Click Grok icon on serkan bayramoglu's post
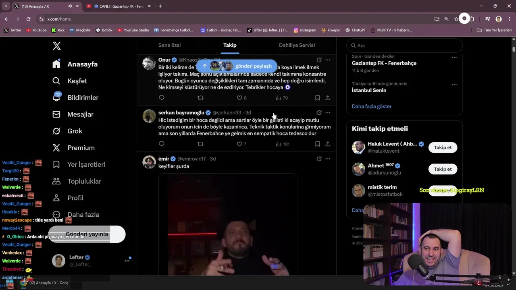 tap(319, 113)
